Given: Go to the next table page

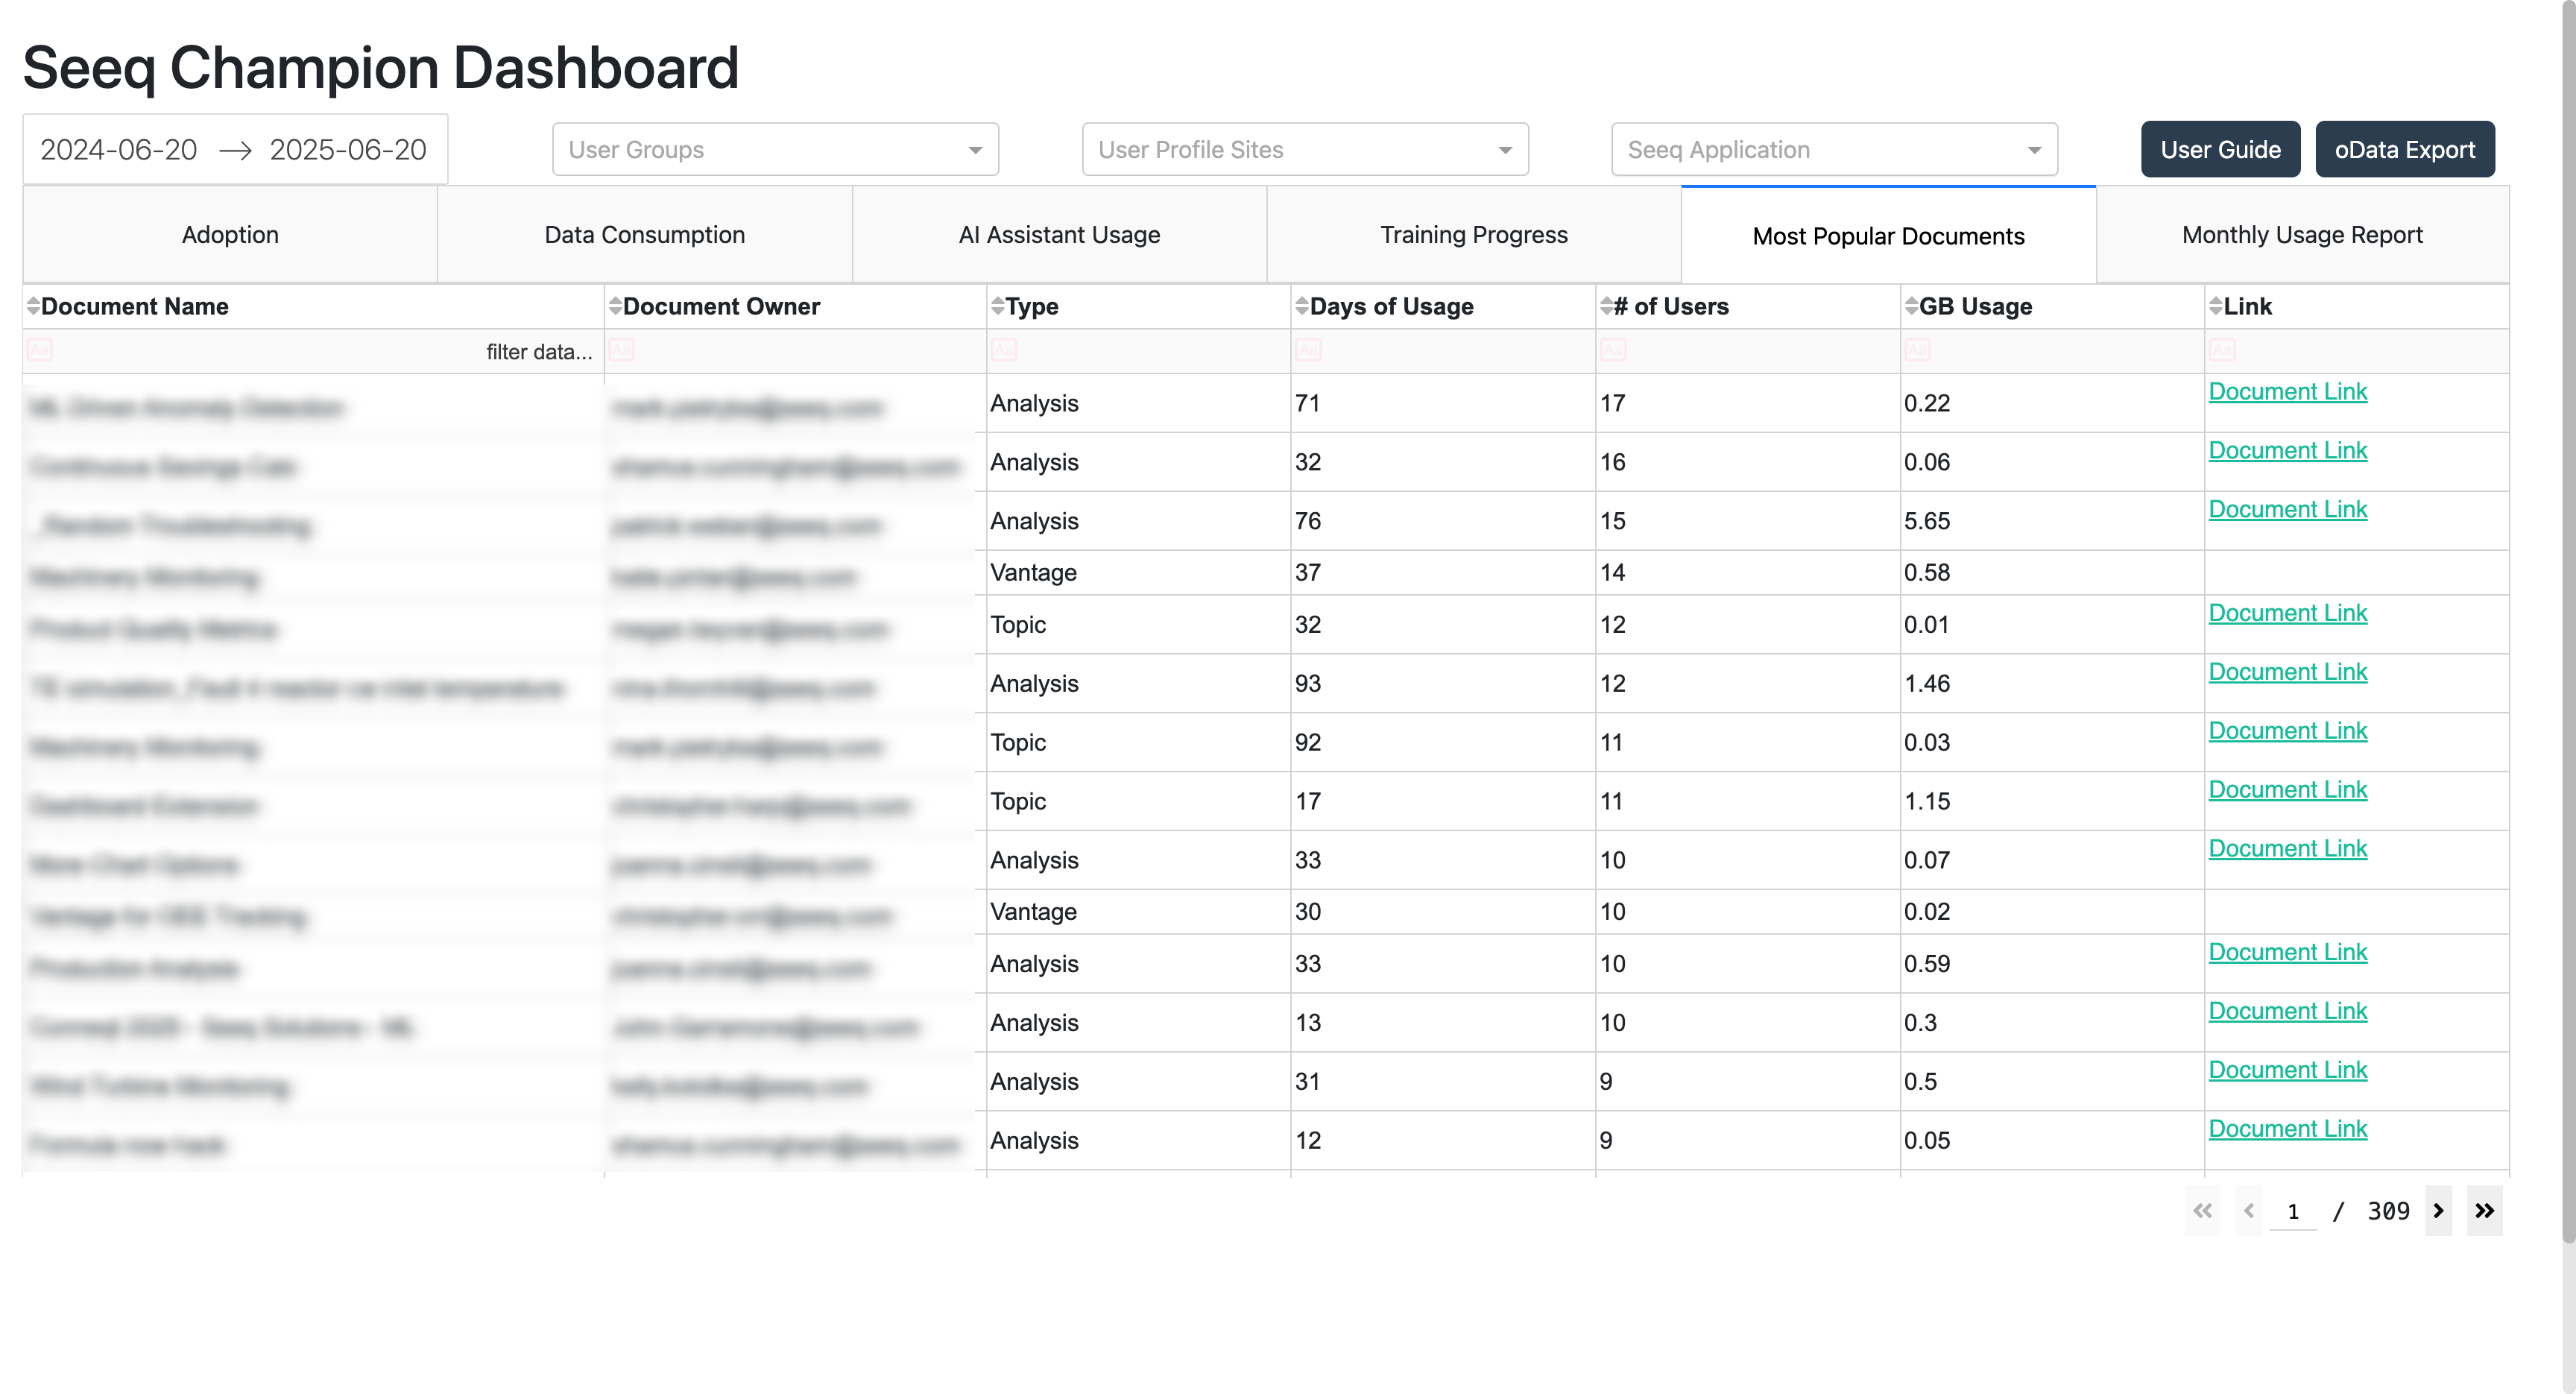Looking at the screenshot, I should pos(2438,1211).
